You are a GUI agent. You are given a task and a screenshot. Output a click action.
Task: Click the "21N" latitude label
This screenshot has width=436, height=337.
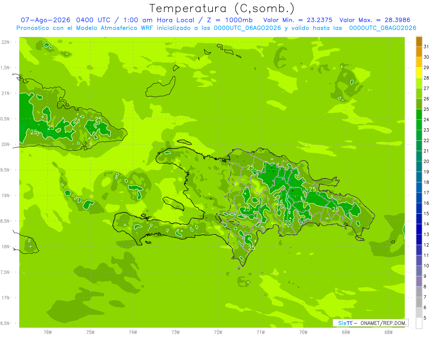tap(6, 93)
